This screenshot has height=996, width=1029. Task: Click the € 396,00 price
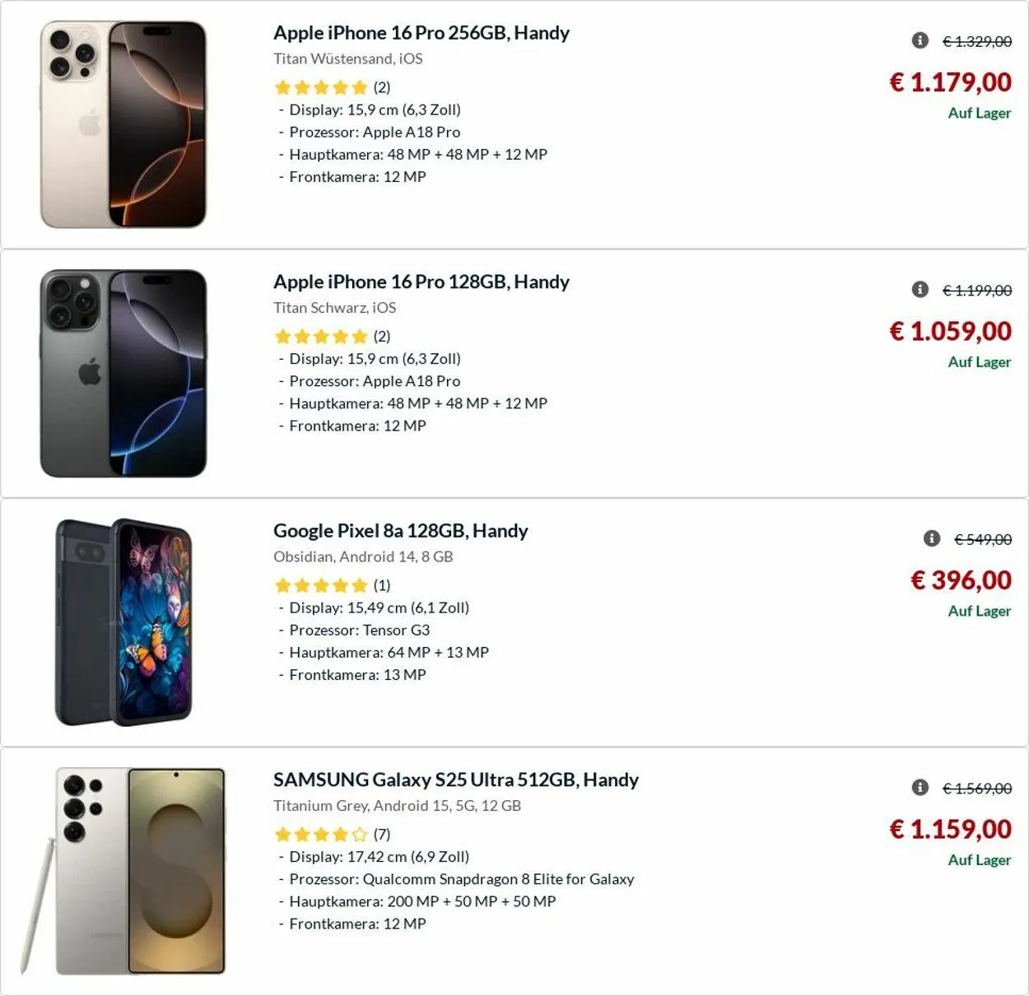tap(961, 580)
